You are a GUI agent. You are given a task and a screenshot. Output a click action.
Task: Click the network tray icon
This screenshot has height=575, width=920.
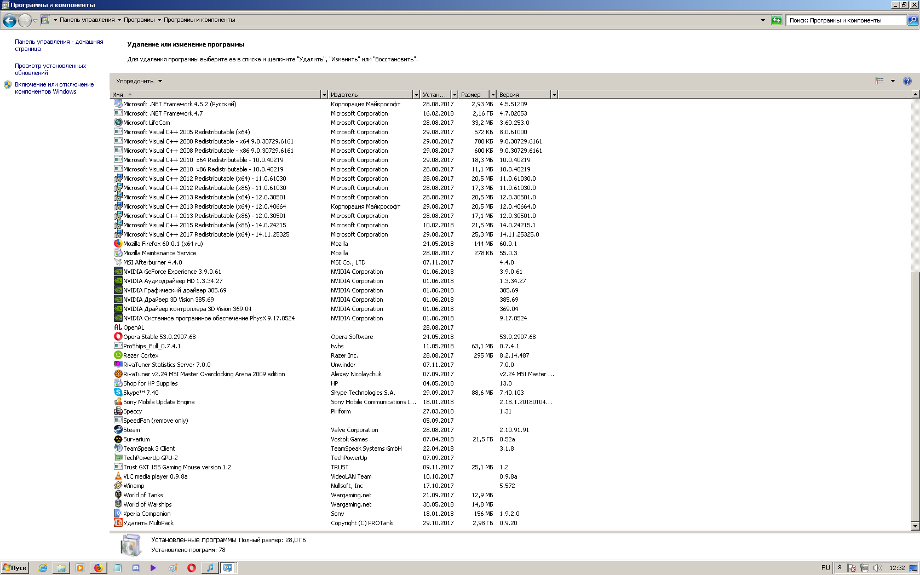(x=865, y=568)
